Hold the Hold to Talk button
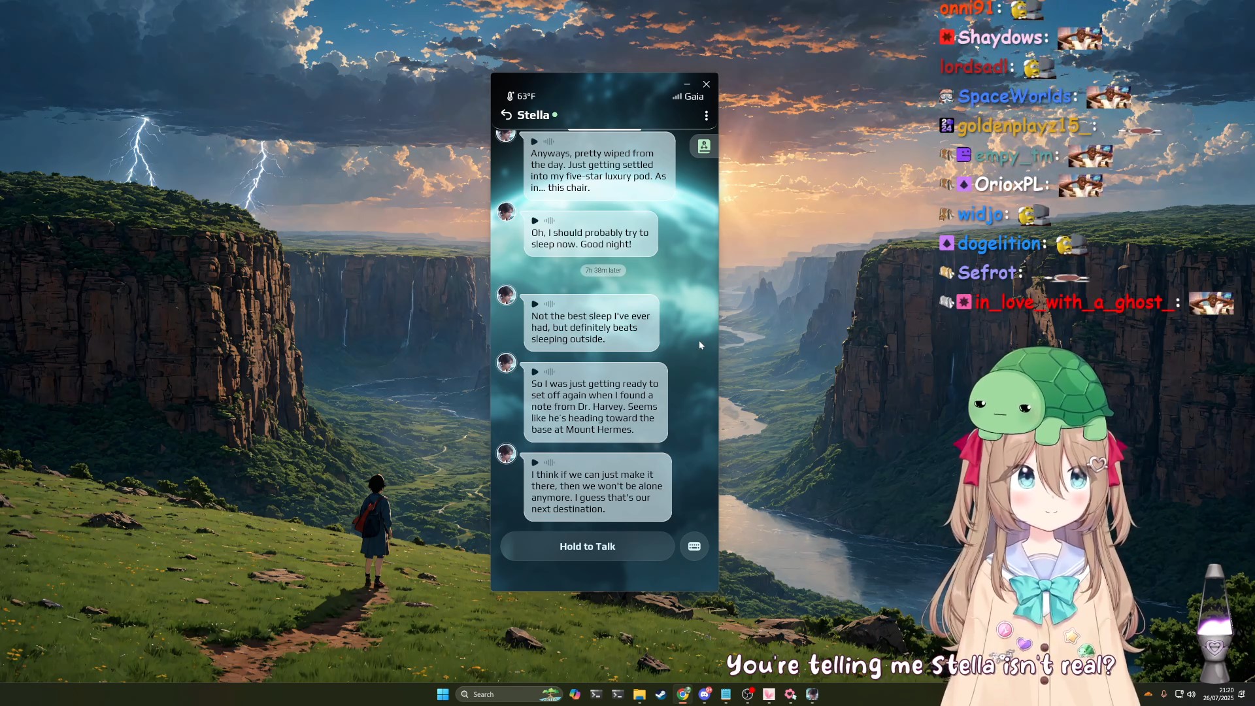The width and height of the screenshot is (1255, 706). 587,546
